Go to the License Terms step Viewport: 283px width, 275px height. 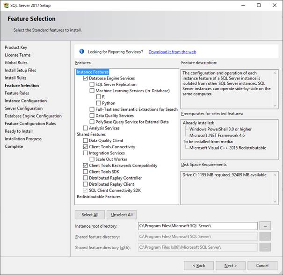pos(18,55)
